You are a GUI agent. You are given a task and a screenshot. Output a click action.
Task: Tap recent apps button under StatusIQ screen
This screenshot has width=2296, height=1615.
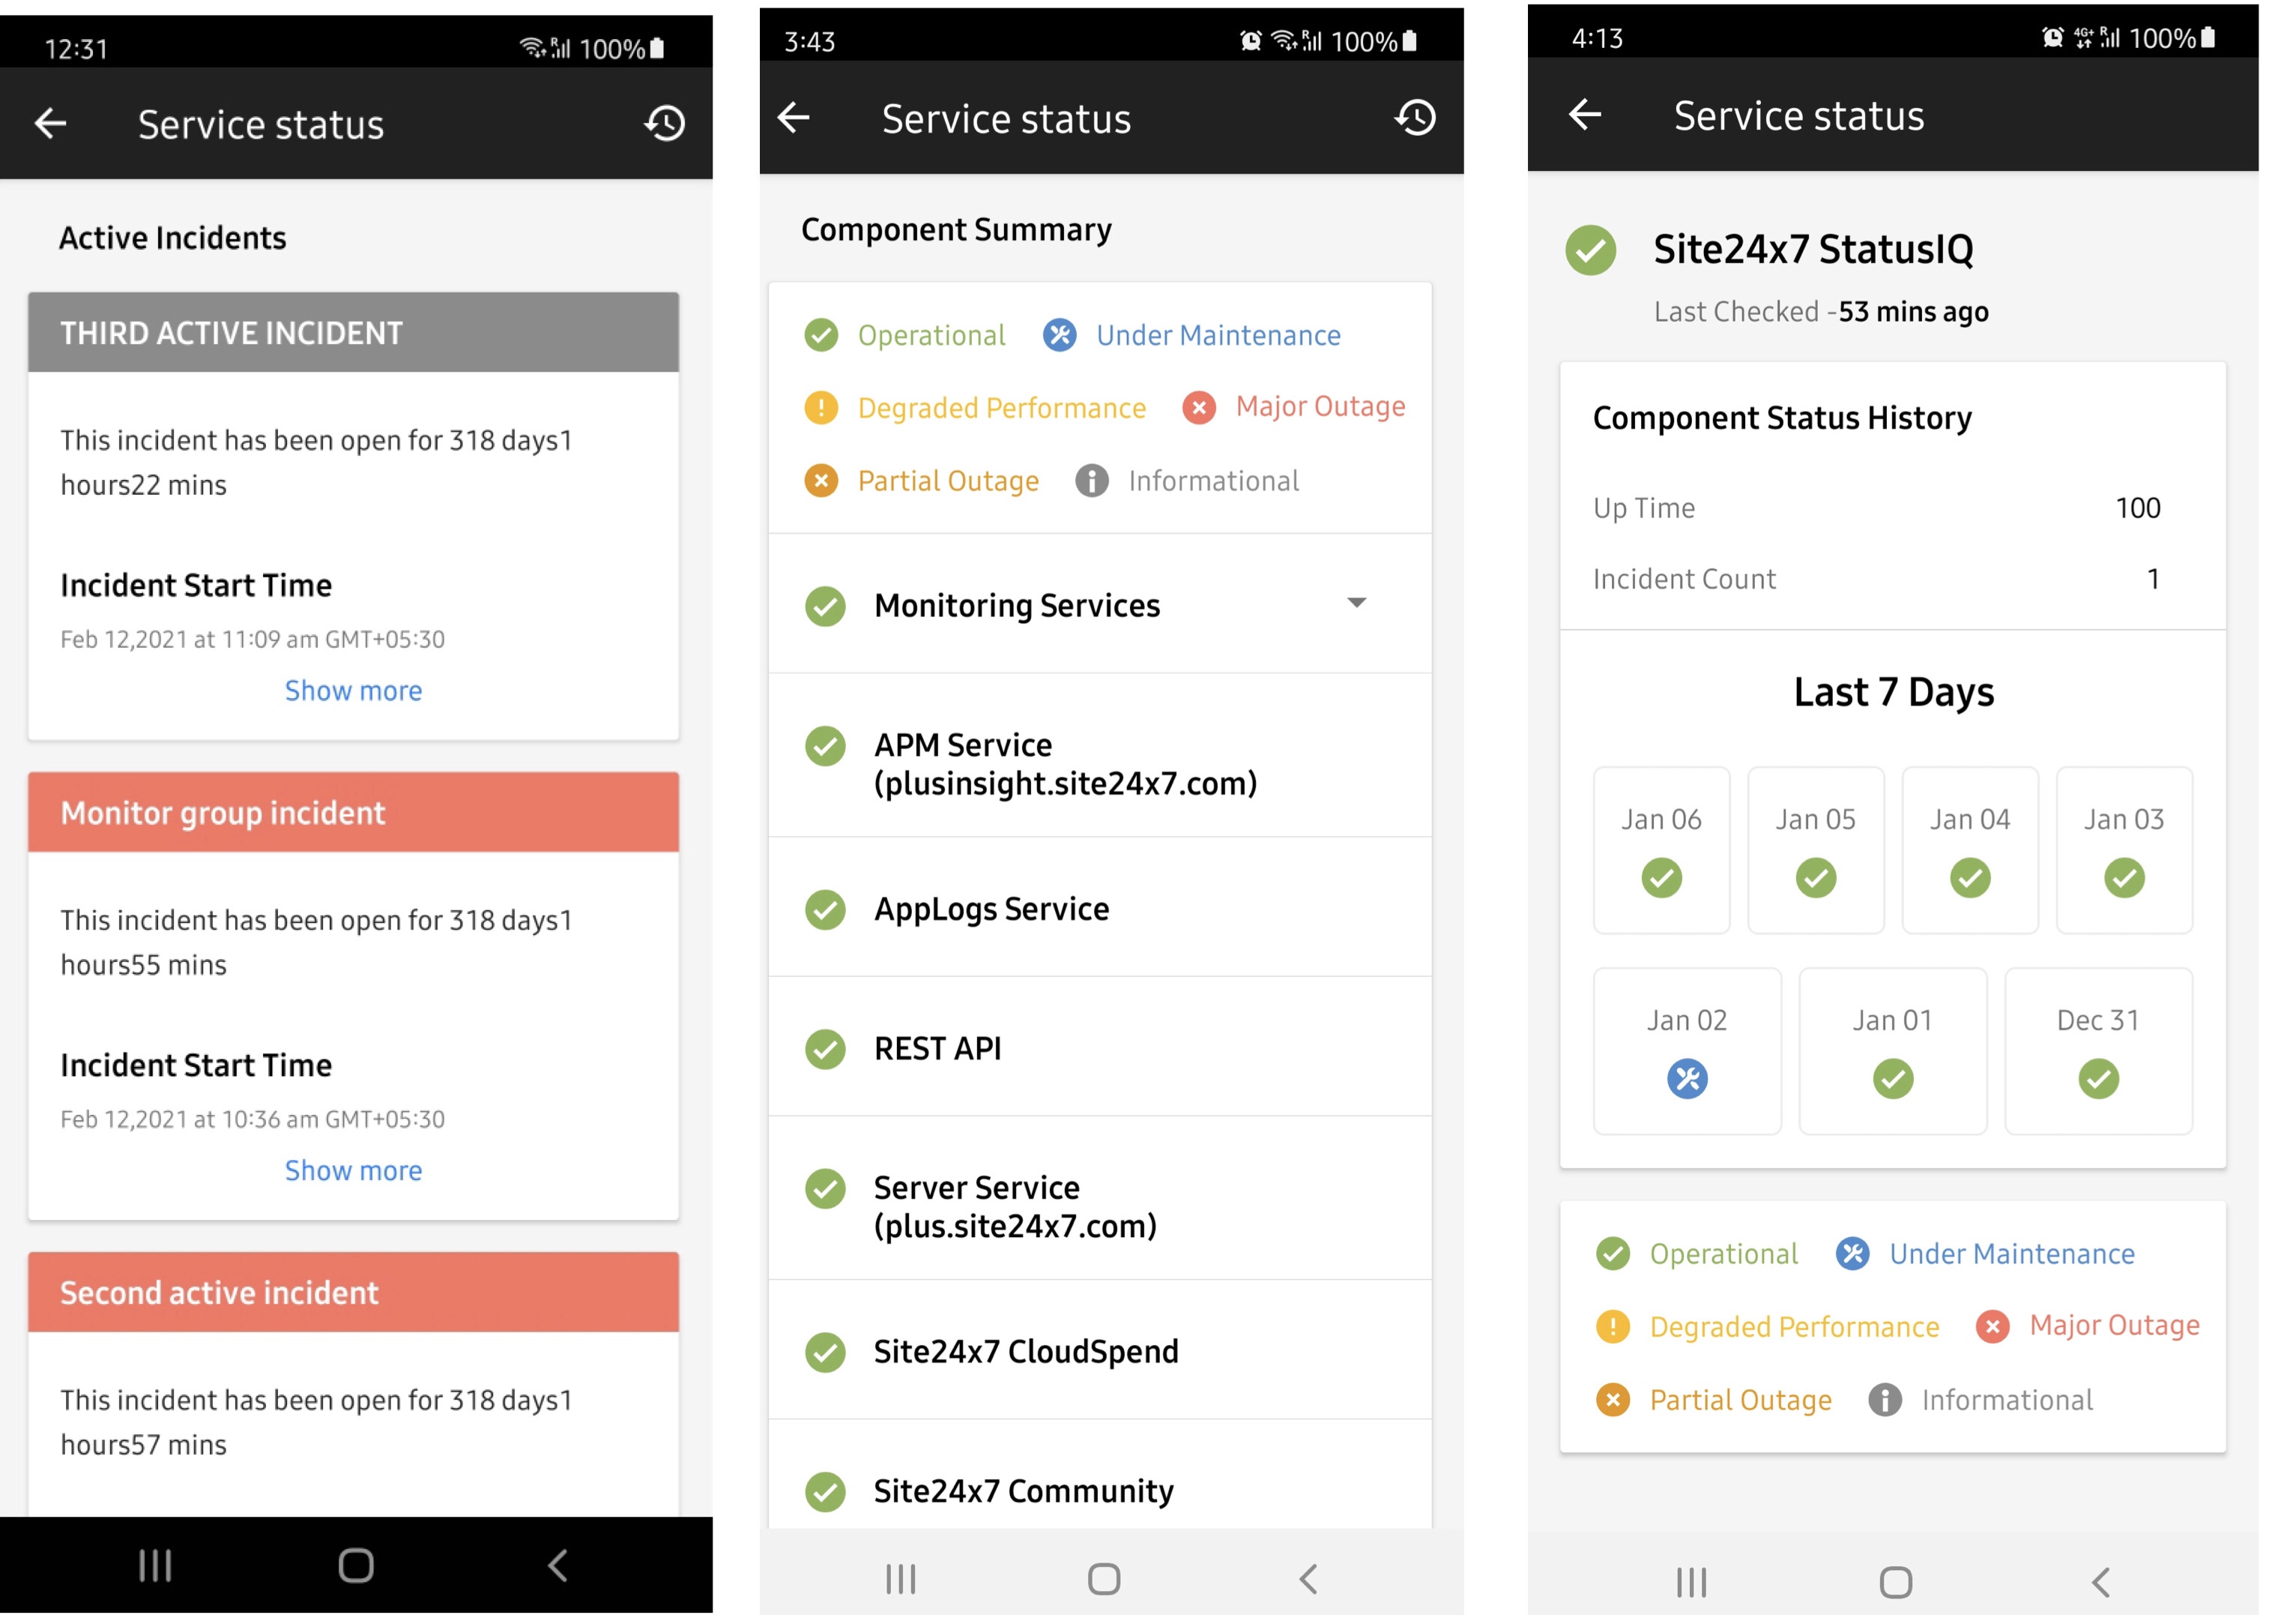pyautogui.click(x=1690, y=1582)
